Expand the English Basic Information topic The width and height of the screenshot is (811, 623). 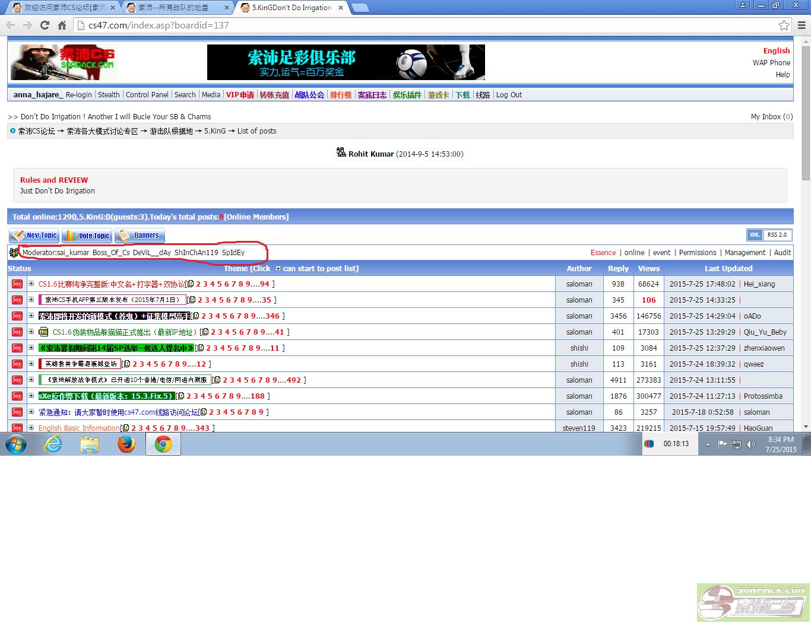31,428
